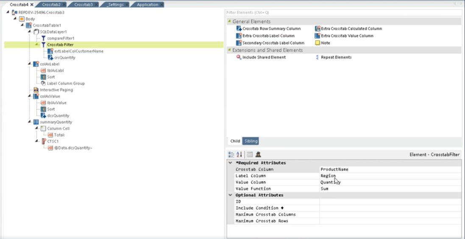Click the Body element icon in tree
The width and height of the screenshot is (465, 239).
coord(22,19)
